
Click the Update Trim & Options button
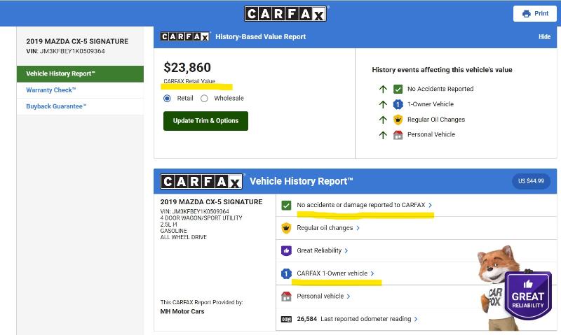point(205,120)
